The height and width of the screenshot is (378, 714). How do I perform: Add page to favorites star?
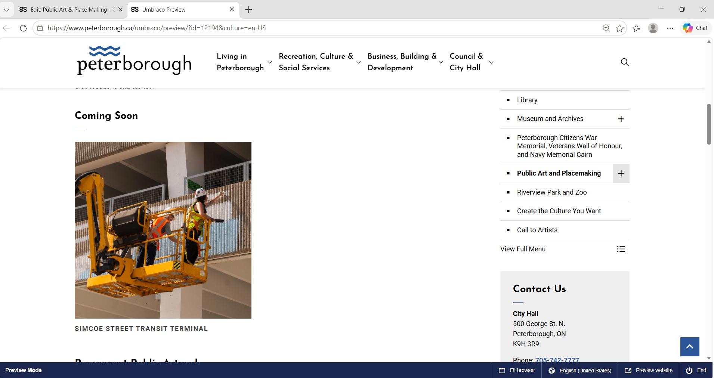(x=620, y=28)
